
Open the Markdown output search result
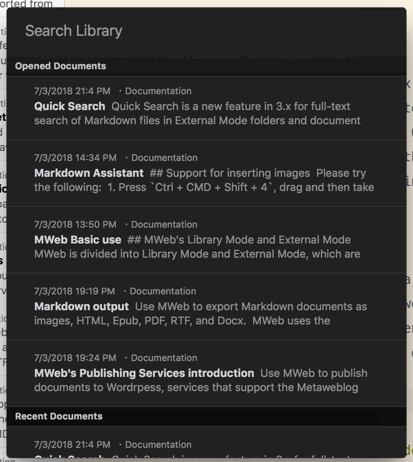206,307
